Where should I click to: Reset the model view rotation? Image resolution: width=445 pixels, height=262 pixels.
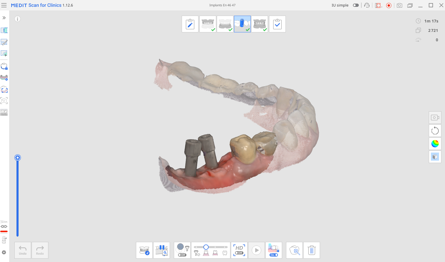tap(435, 131)
